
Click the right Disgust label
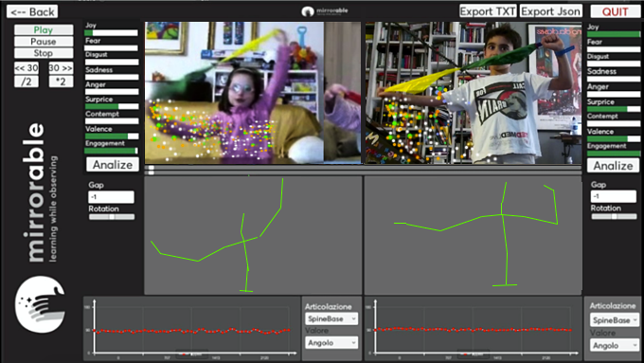tap(598, 56)
